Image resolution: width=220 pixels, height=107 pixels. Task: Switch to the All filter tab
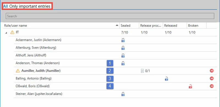click(5, 6)
